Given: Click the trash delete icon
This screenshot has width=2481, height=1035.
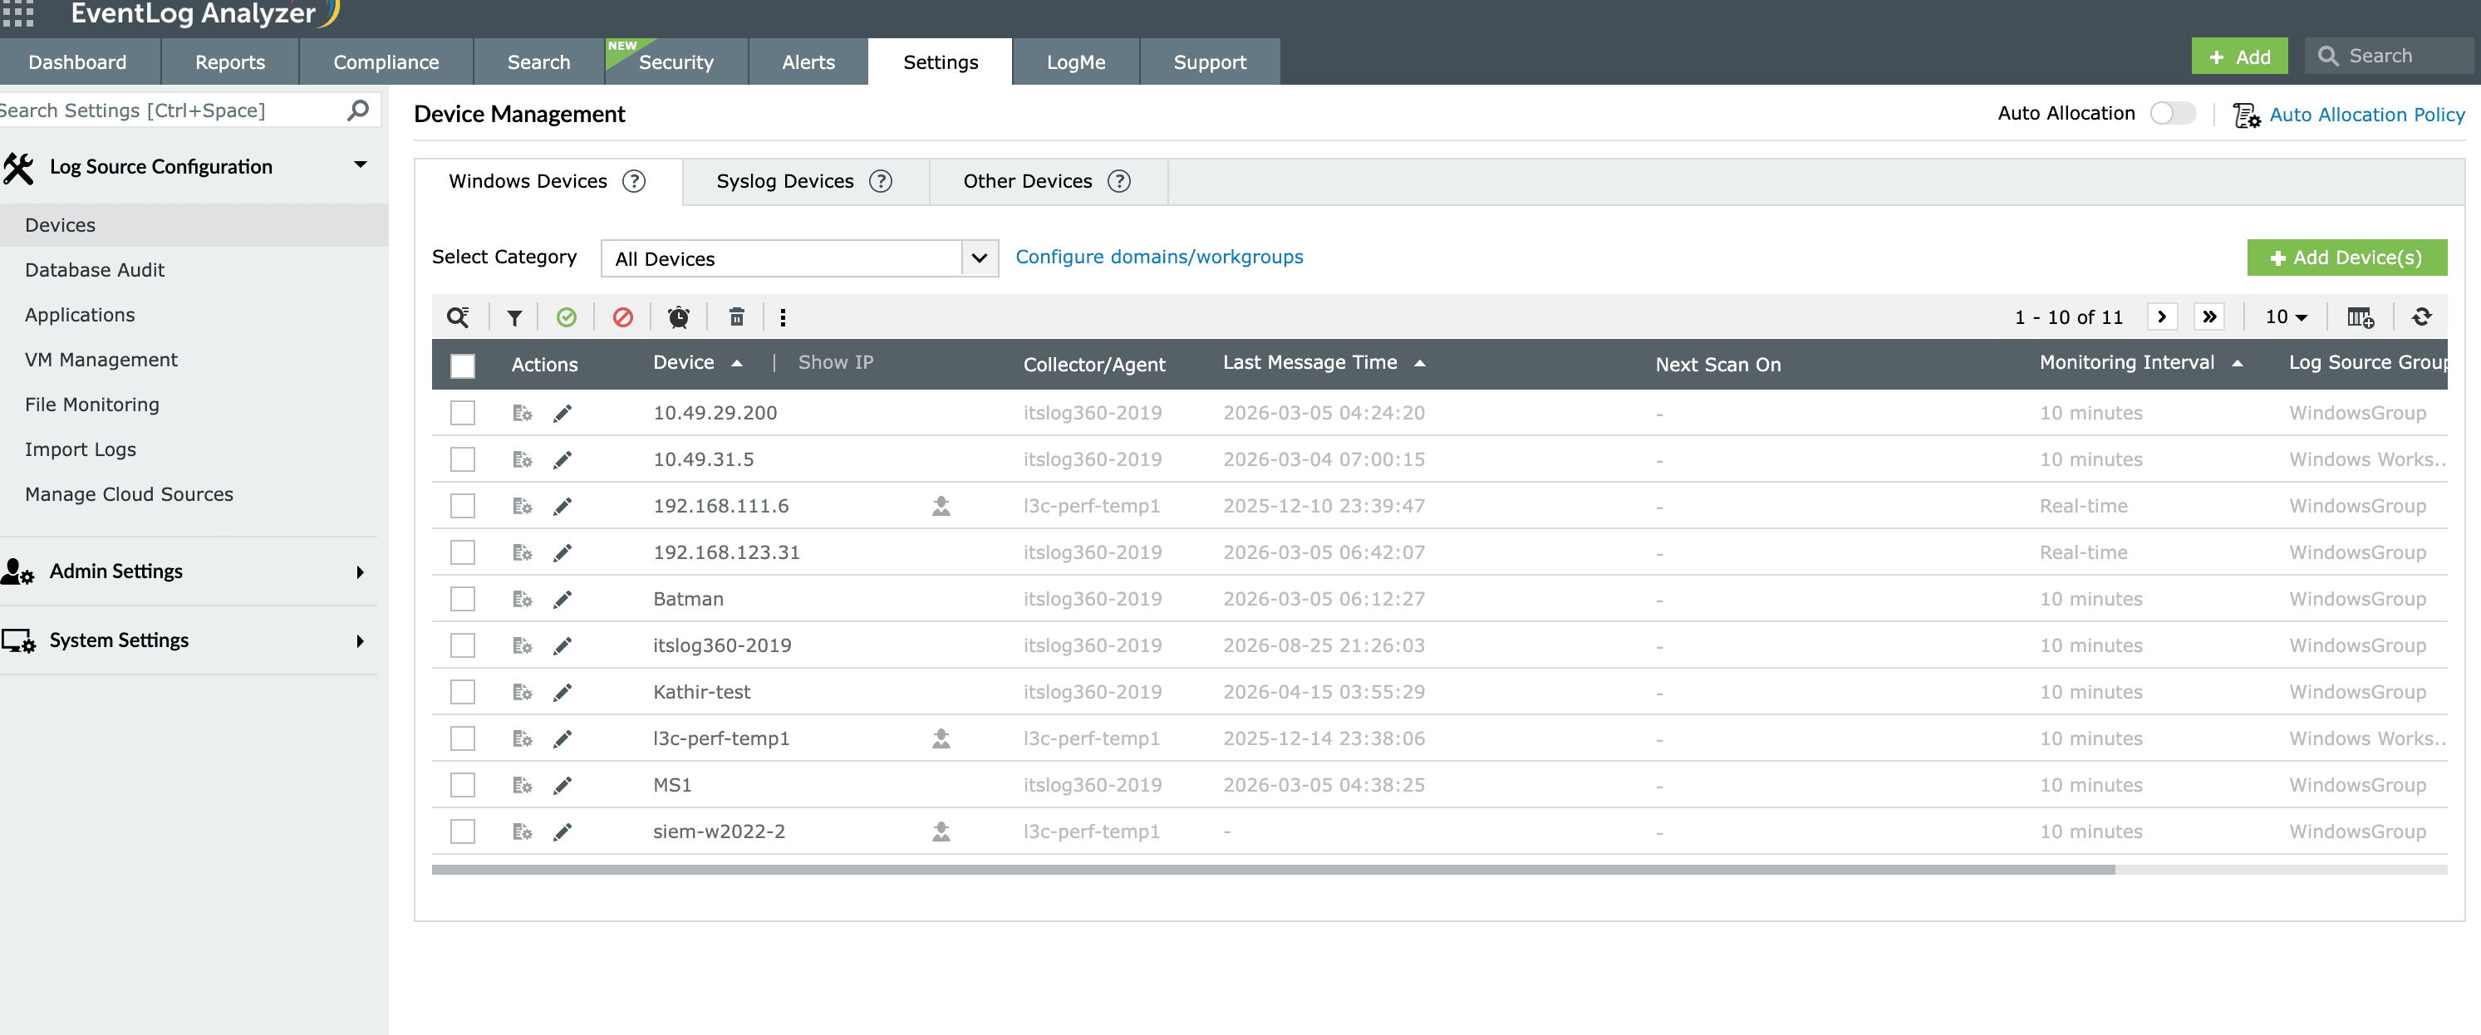Looking at the screenshot, I should click(736, 316).
